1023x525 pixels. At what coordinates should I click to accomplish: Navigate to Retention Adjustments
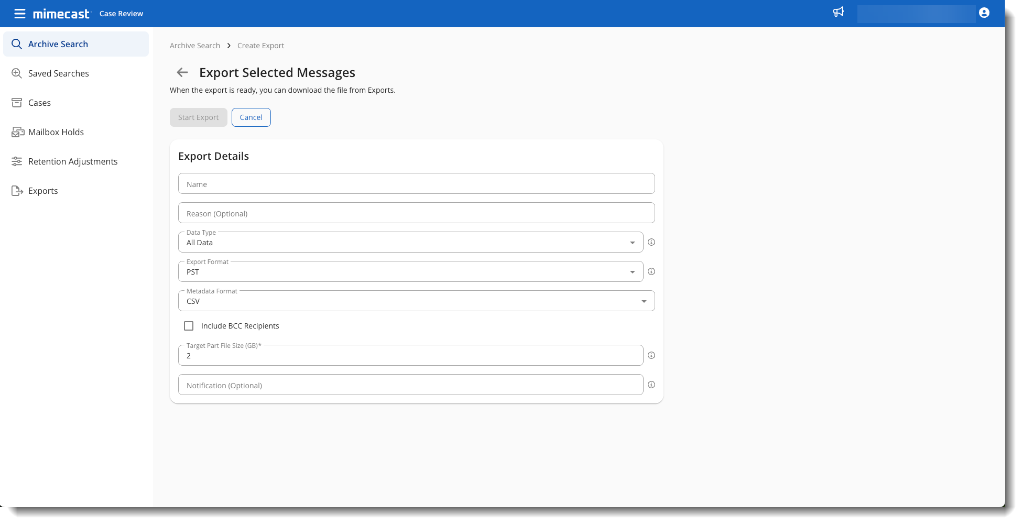pos(72,161)
